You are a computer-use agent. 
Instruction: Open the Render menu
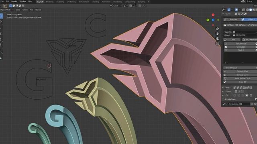pyautogui.click(x=14, y=1)
